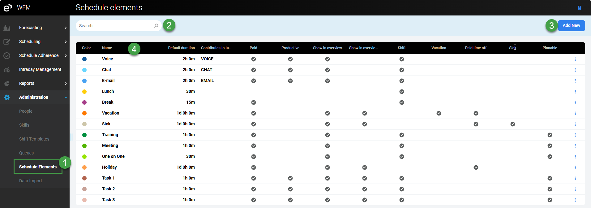This screenshot has width=591, height=208.
Task: Click the Add New button
Action: click(x=571, y=26)
